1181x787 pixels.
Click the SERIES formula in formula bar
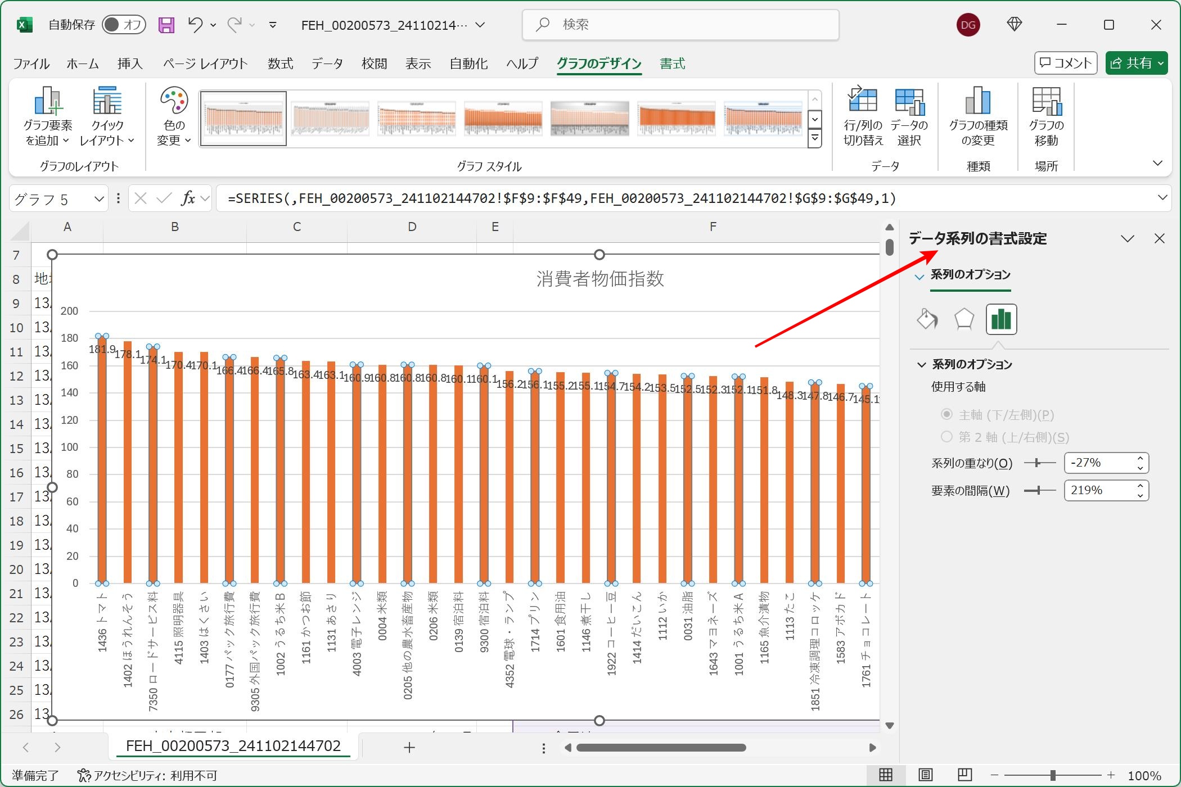pyautogui.click(x=562, y=198)
